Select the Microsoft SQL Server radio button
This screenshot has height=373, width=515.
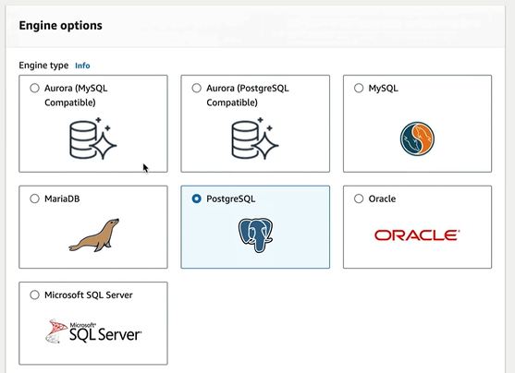click(34, 295)
